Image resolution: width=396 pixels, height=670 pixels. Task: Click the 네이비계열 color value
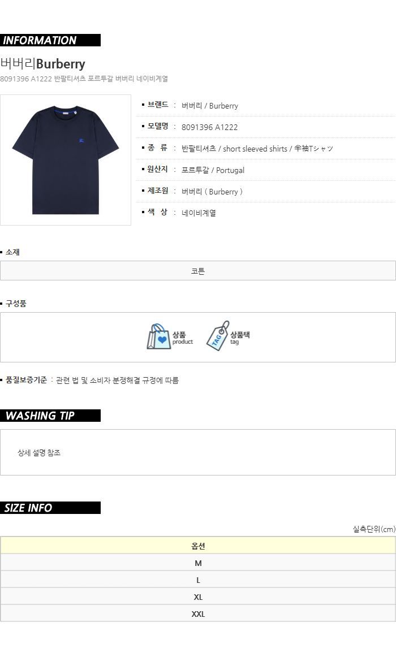tap(199, 213)
